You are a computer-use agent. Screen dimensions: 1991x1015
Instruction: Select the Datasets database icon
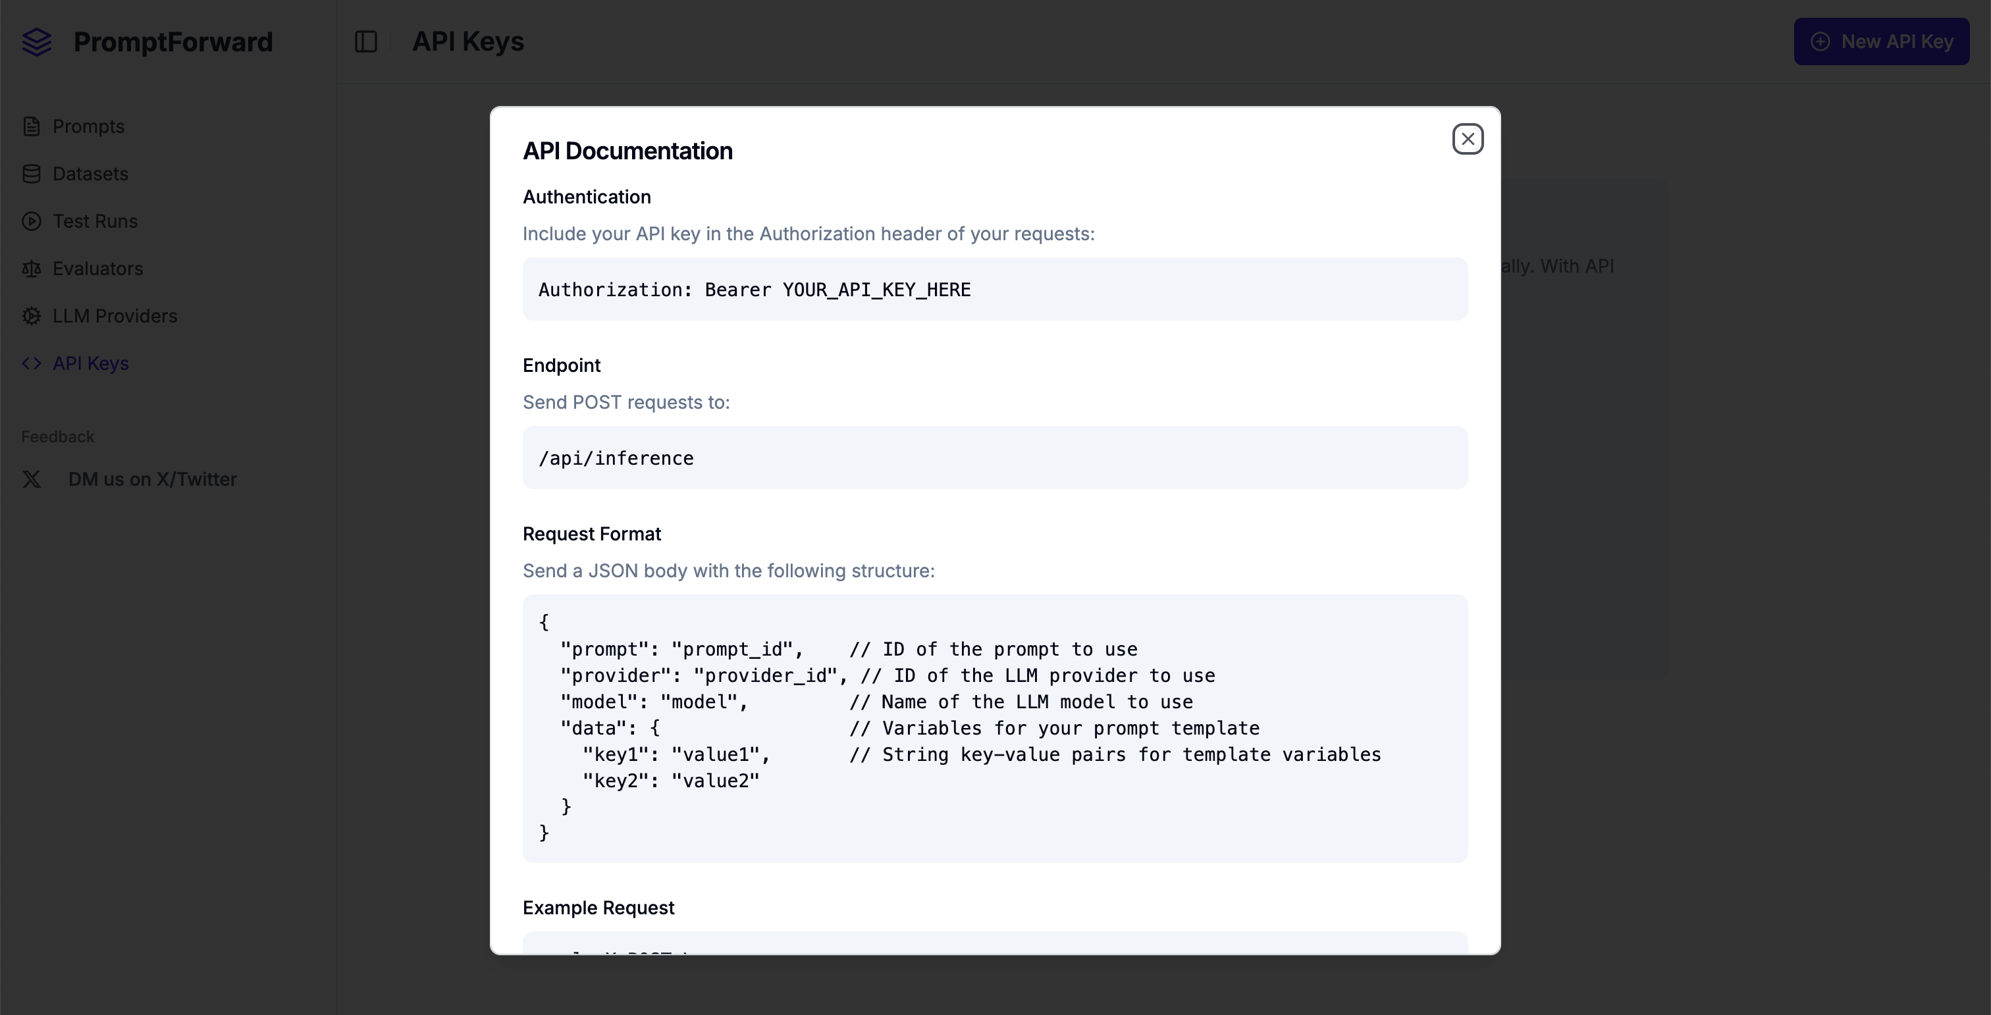pyautogui.click(x=32, y=174)
